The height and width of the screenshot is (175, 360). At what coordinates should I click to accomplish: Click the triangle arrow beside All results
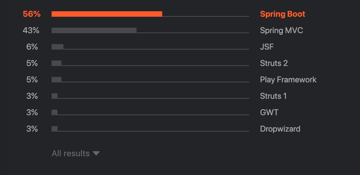[x=96, y=153]
